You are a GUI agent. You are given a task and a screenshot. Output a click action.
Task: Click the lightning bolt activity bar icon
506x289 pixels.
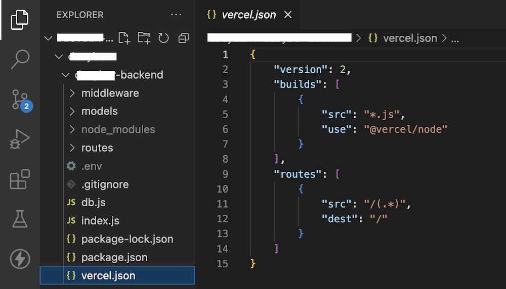19,259
